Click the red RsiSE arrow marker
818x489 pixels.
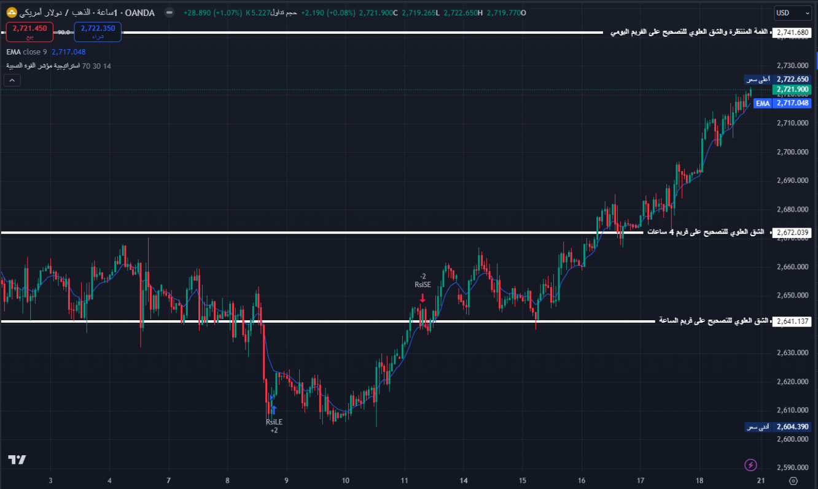point(423,298)
